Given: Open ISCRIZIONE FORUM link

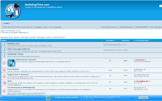Looking at the screenshot, I should pos(15,54).
